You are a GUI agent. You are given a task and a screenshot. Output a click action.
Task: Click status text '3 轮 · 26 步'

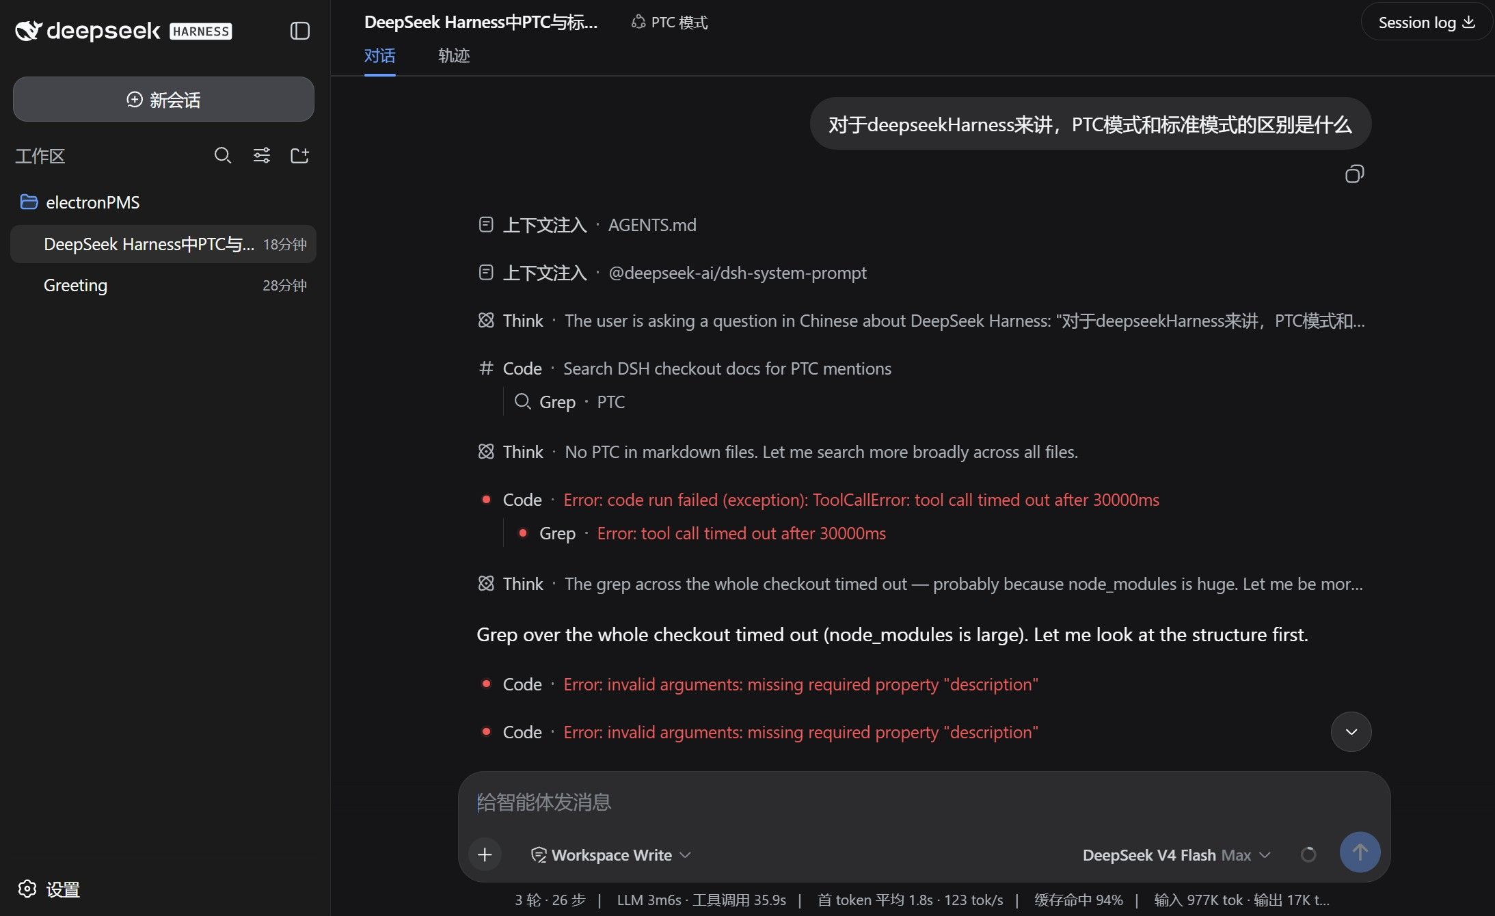(550, 900)
